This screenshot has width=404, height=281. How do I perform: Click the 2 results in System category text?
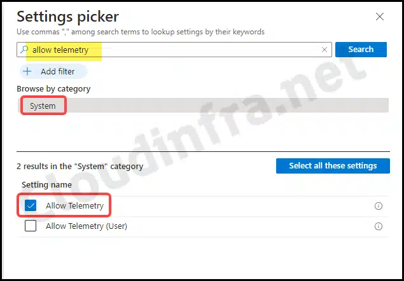[x=80, y=166]
